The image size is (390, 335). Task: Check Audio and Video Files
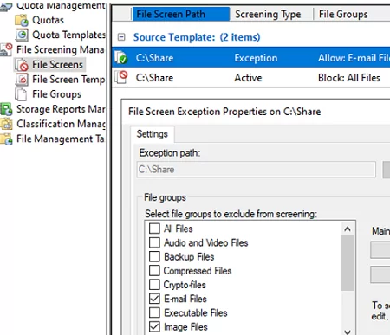tap(154, 242)
